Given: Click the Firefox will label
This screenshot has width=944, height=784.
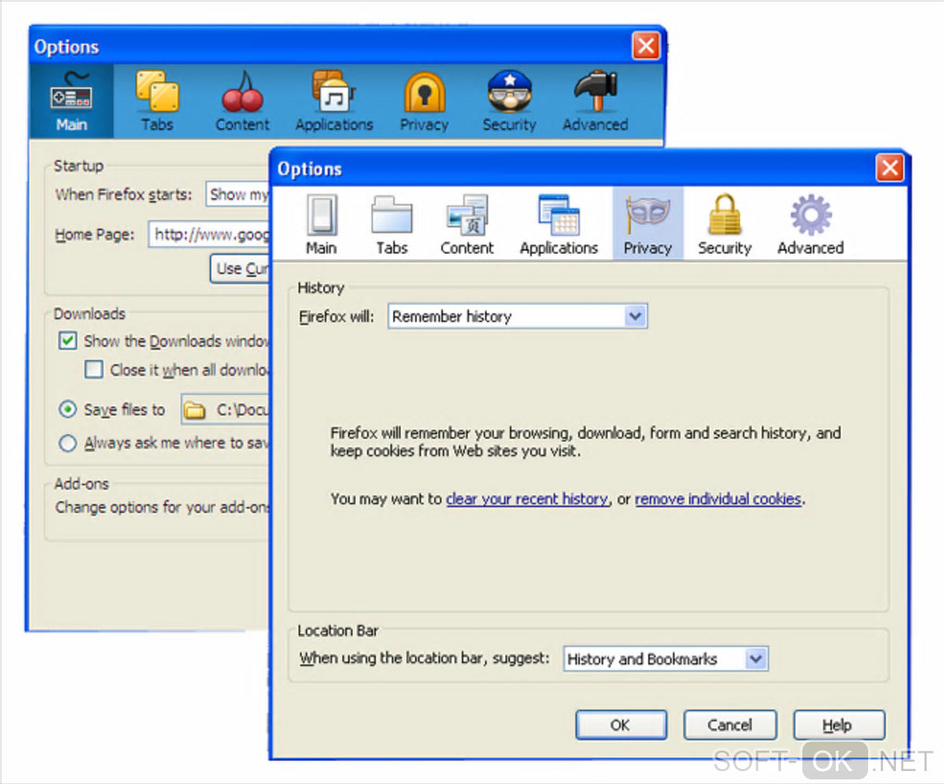Looking at the screenshot, I should pyautogui.click(x=337, y=317).
